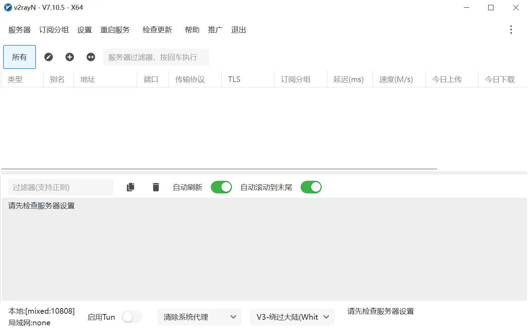The width and height of the screenshot is (528, 332).
Task: Sort by the 速度(M/s) column header
Action: (x=399, y=79)
